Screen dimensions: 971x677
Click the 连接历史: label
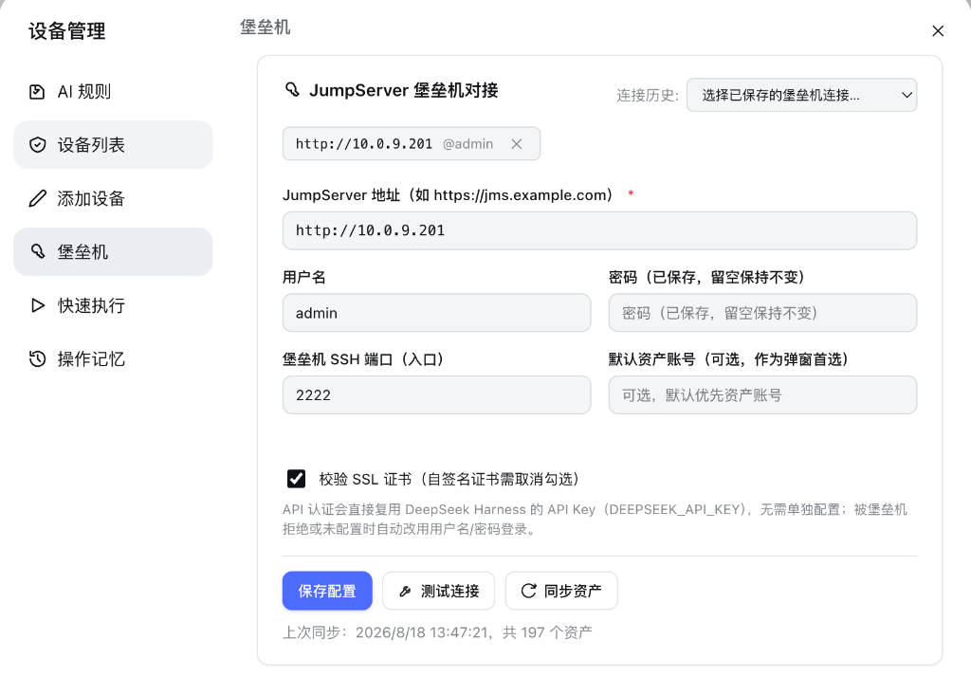[x=648, y=96]
